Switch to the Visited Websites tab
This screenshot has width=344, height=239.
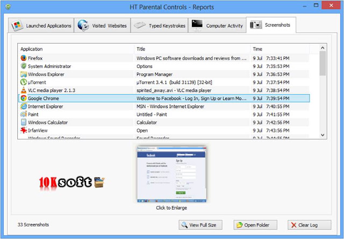coord(102,25)
